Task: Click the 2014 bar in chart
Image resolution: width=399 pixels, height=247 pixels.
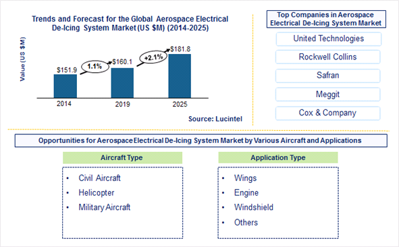Action: [65, 86]
